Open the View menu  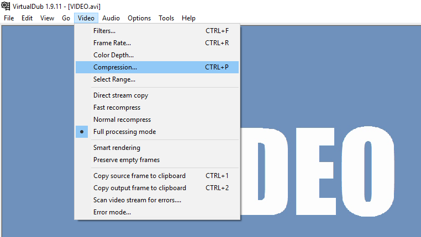[x=48, y=18]
